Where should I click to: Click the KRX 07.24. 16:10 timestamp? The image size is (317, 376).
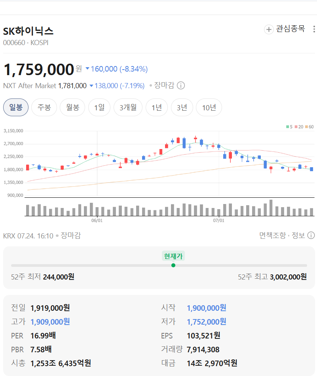coord(28,236)
